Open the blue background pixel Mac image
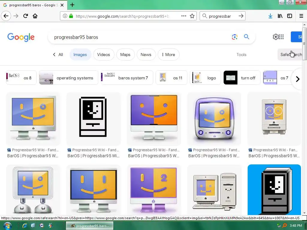307x230 pixels. click(274, 190)
